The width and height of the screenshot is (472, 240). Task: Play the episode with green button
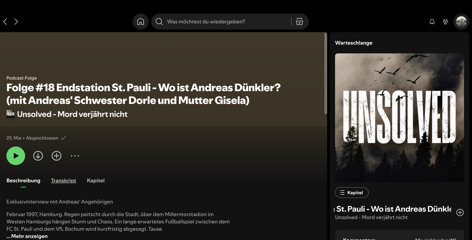16,156
